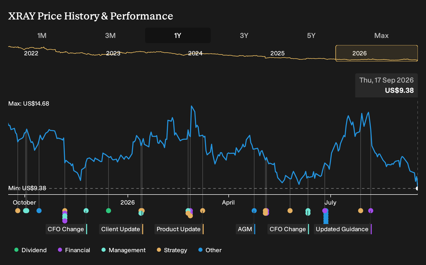Jump to 2024 in the overview timeline
Screen dimensions: 426x265
pos(195,53)
